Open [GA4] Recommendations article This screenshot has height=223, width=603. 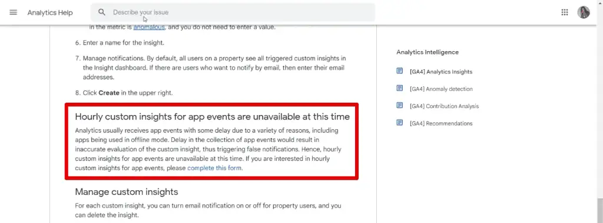coord(441,123)
